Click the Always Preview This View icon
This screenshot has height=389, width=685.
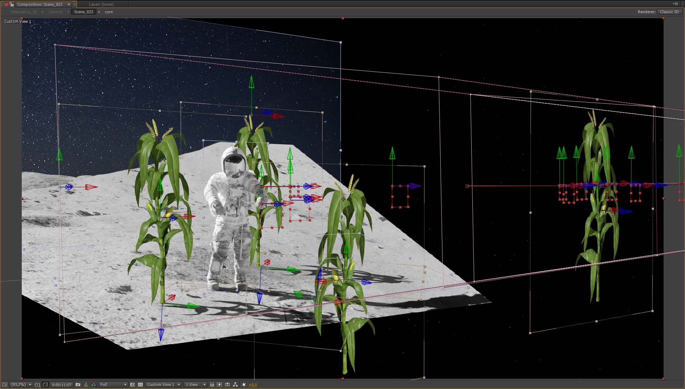(x=5, y=385)
